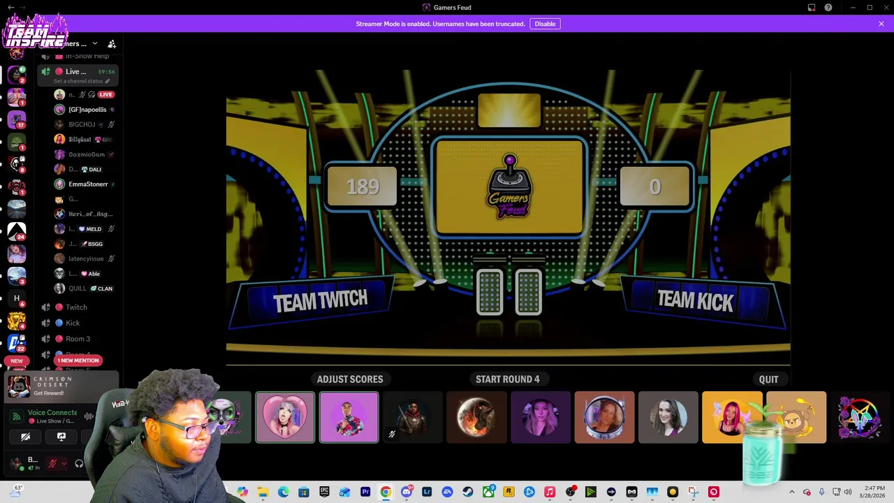Open the server name dropdown chevron

95,44
